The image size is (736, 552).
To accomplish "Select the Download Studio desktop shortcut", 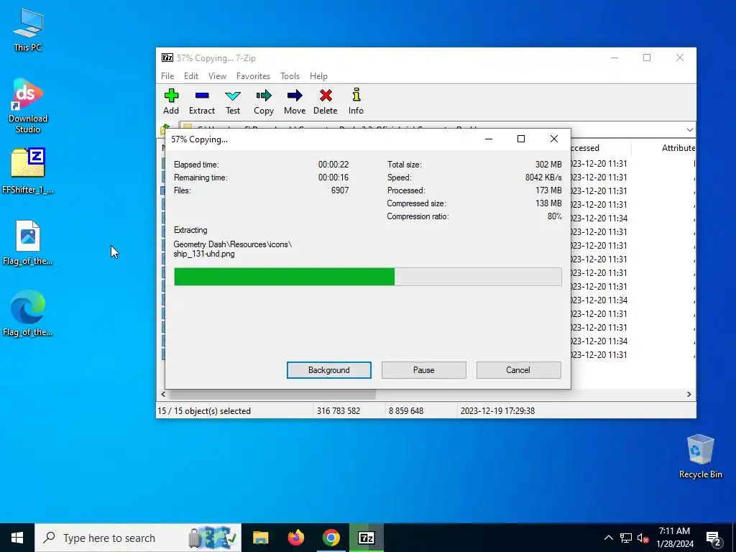I will click(x=28, y=106).
